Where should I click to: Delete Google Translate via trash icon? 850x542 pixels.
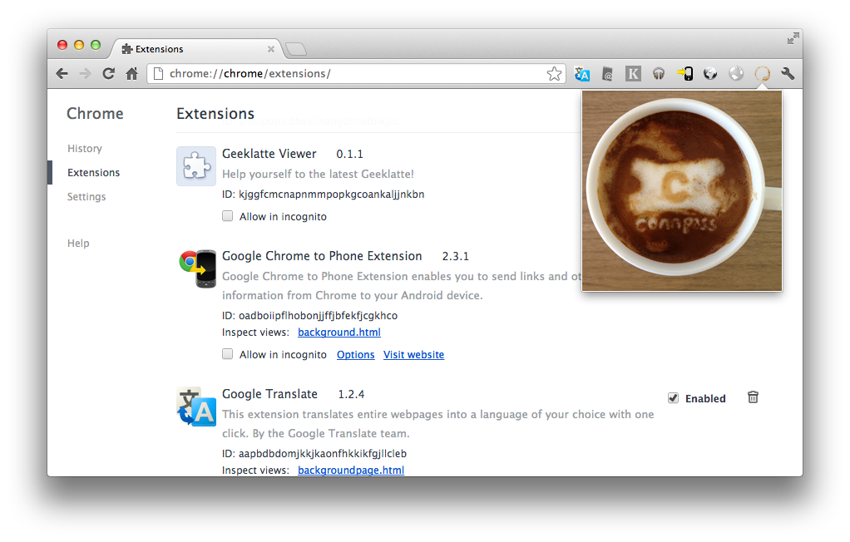[753, 397]
